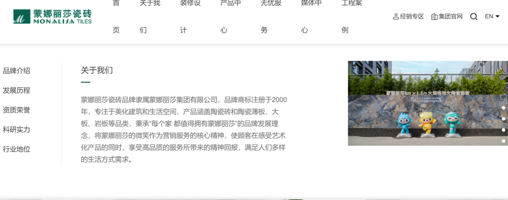Select the fourth carousel dot
The height and width of the screenshot is (200, 508).
click(x=503, y=130)
